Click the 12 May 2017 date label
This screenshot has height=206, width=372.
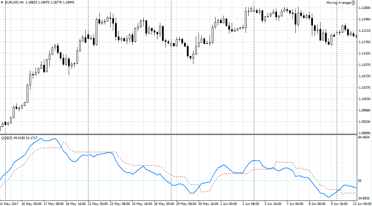coord(10,204)
